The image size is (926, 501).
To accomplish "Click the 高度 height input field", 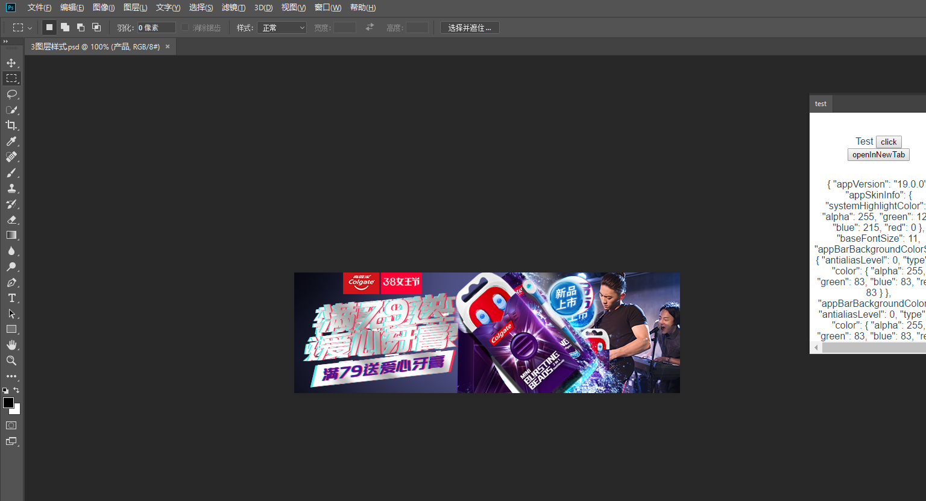I will [x=417, y=28].
